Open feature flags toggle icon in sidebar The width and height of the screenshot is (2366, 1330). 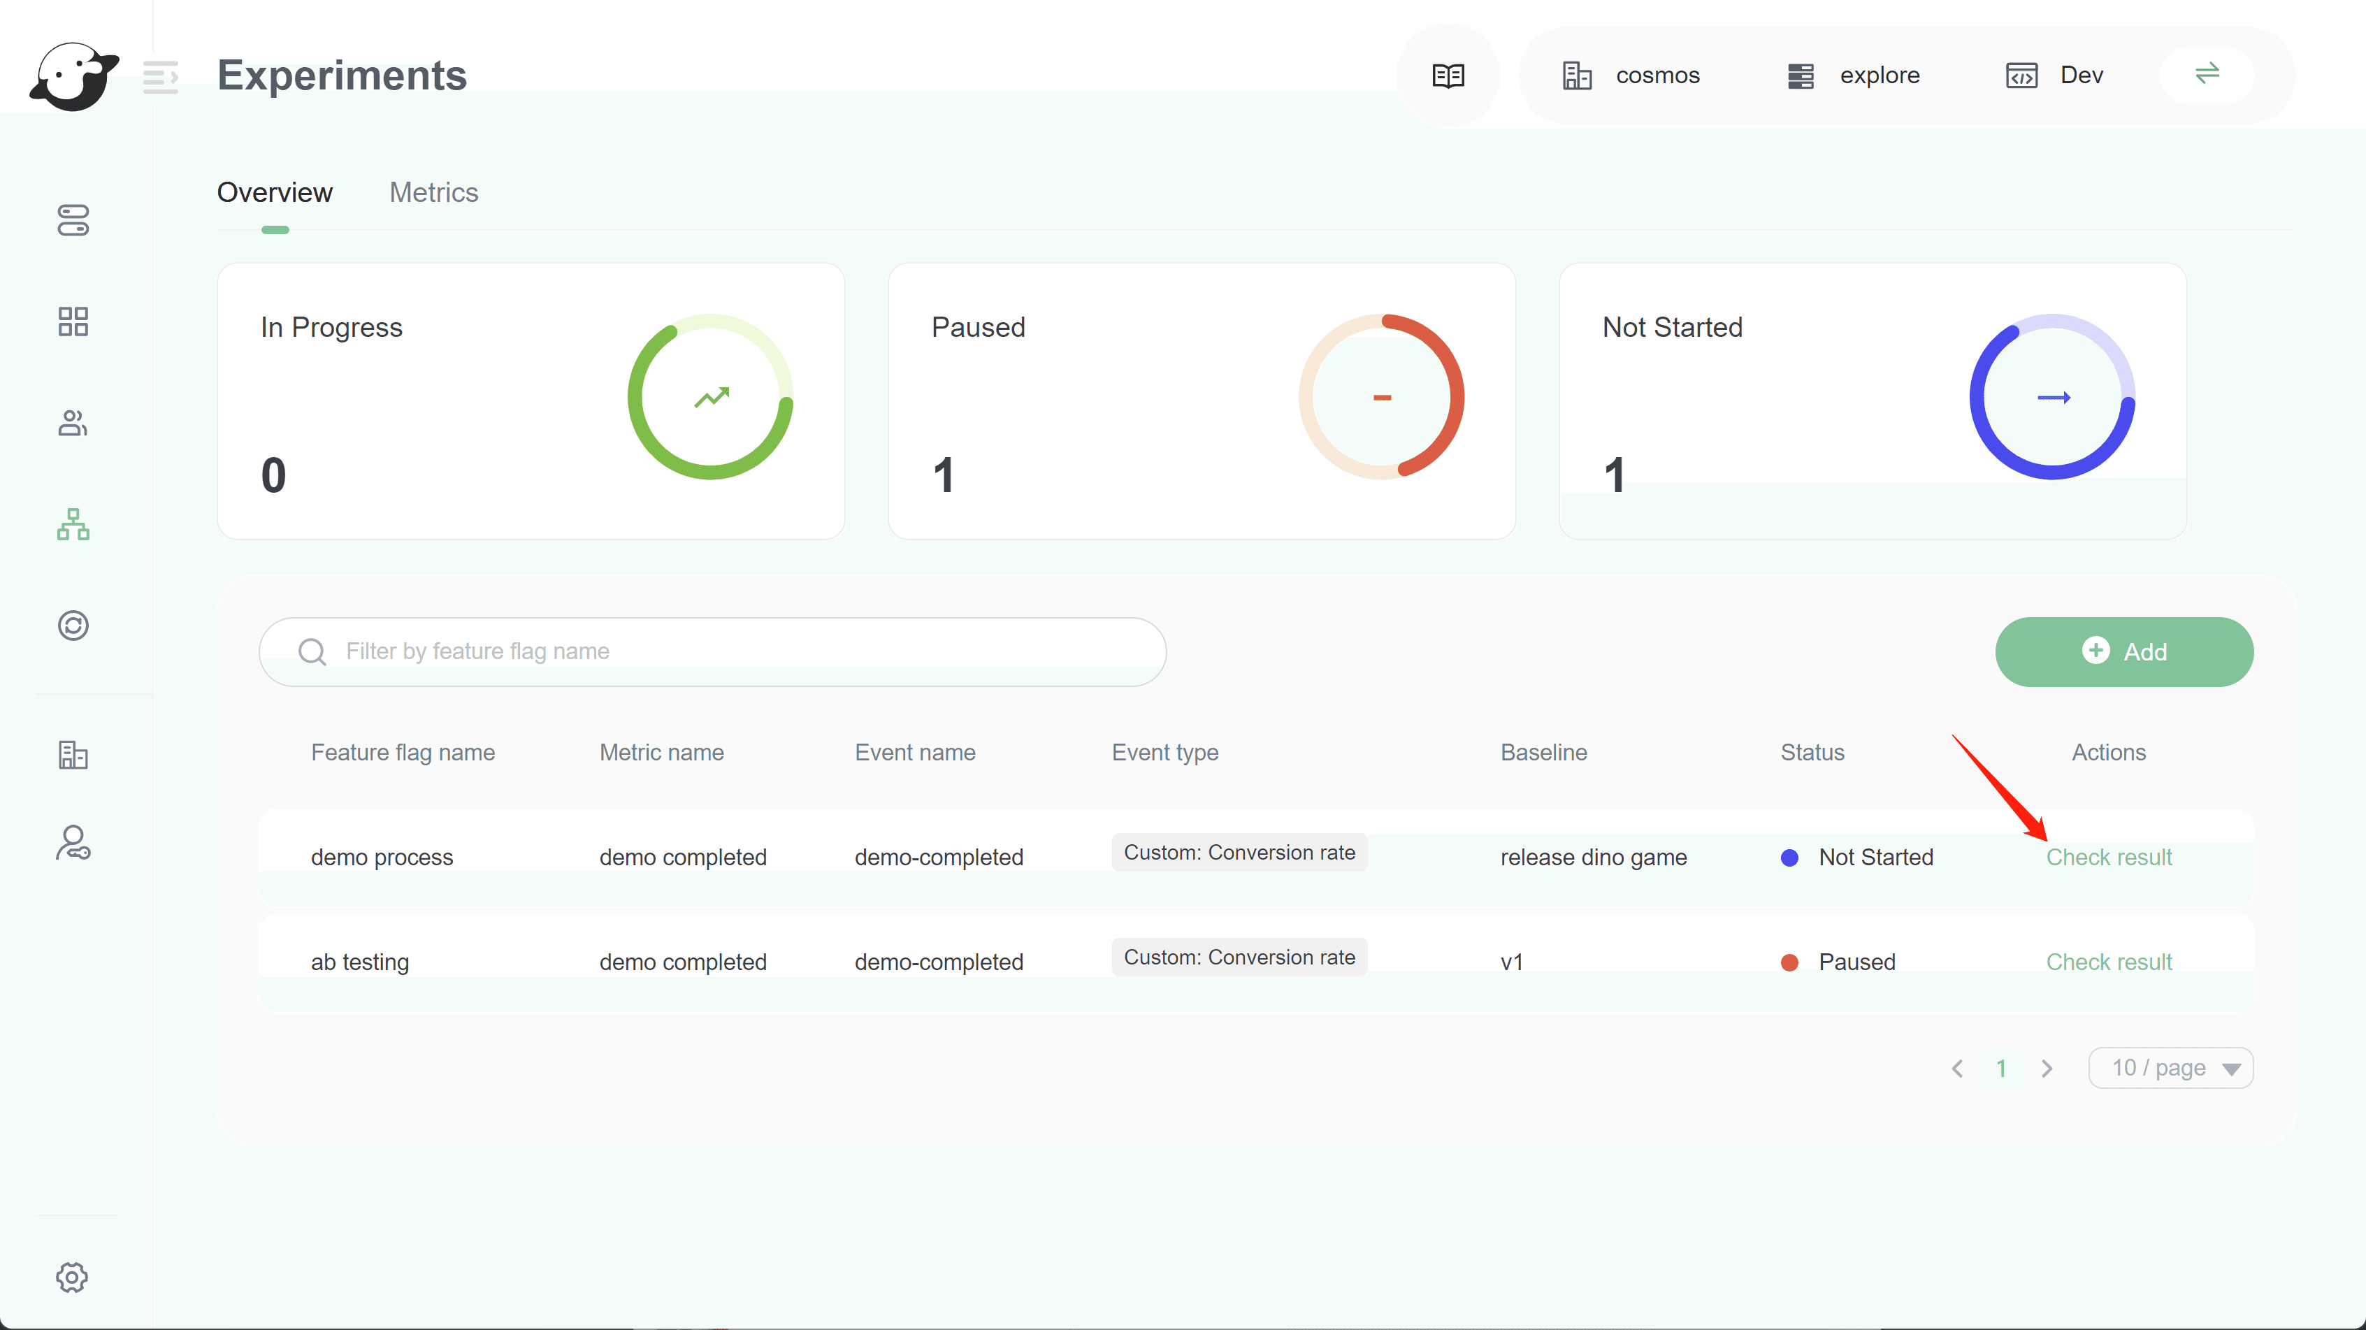[73, 220]
